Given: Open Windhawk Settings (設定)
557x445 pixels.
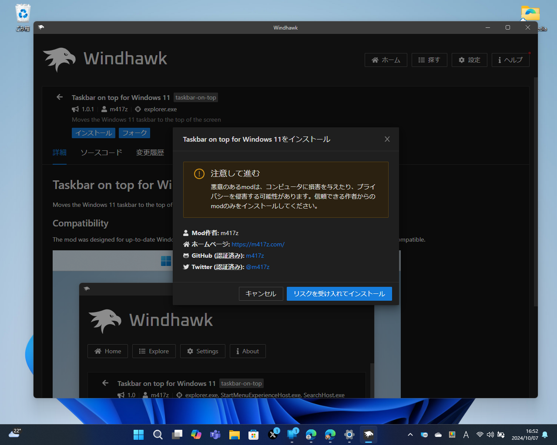Looking at the screenshot, I should [x=470, y=60].
